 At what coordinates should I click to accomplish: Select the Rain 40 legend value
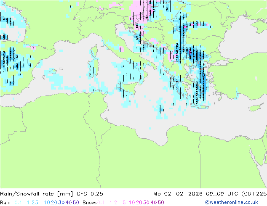(x=69, y=203)
